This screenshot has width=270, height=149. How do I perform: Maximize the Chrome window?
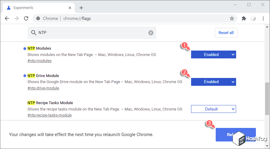tap(249, 5)
